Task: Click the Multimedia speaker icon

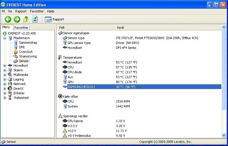Action: coord(10,75)
